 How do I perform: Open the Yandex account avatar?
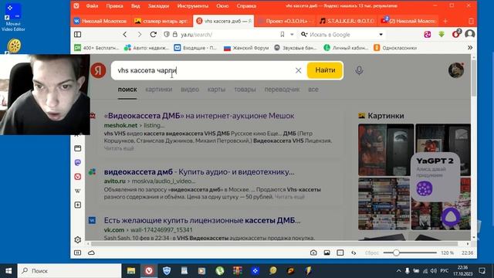tap(456, 70)
